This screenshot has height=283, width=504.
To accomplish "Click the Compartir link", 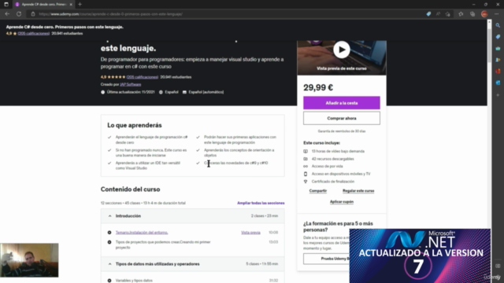I will [318, 191].
